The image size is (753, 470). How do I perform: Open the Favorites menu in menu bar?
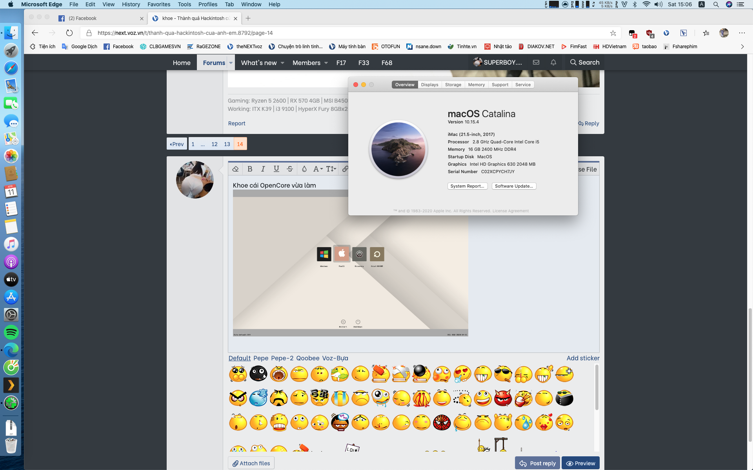pos(159,4)
